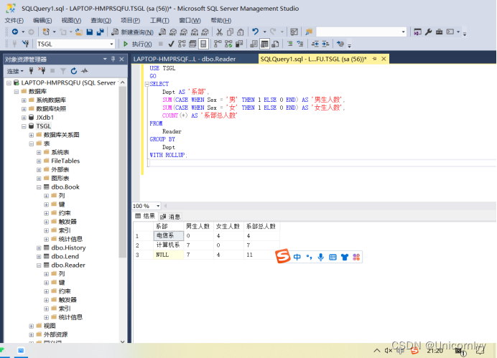Click the search combo box in top toolbar
497x358 pixels.
361,32
